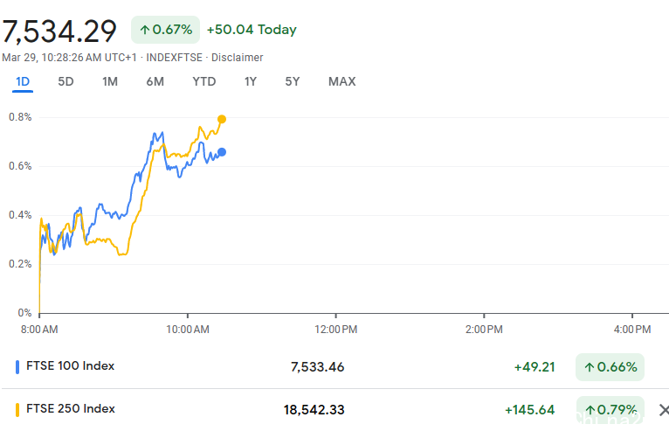Click the blue FTSE 100 color marker
Image resolution: width=669 pixels, height=431 pixels.
(x=18, y=367)
